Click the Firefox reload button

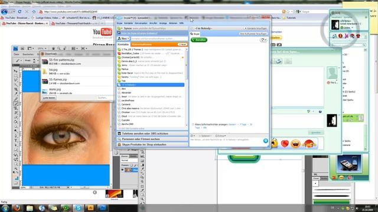coord(19,12)
